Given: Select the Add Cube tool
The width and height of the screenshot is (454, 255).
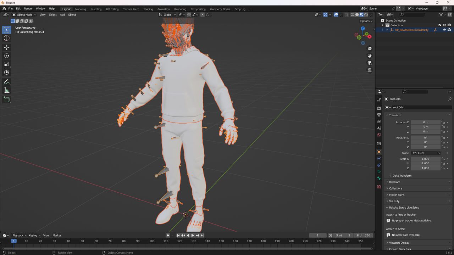Looking at the screenshot, I should [7, 100].
